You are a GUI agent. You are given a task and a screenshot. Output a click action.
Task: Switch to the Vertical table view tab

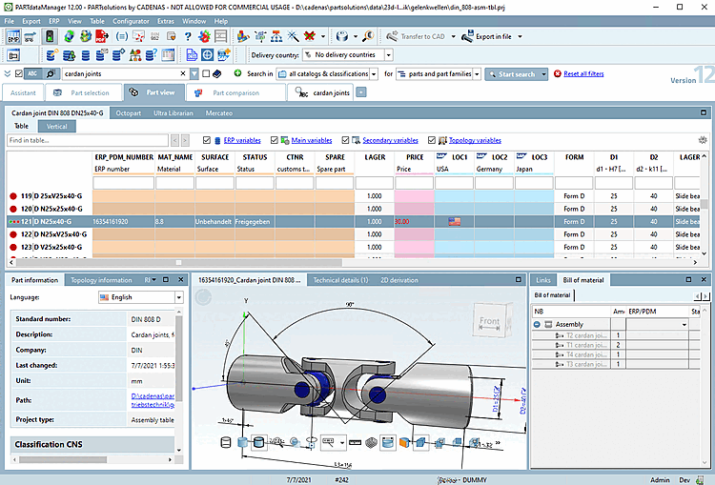click(56, 127)
